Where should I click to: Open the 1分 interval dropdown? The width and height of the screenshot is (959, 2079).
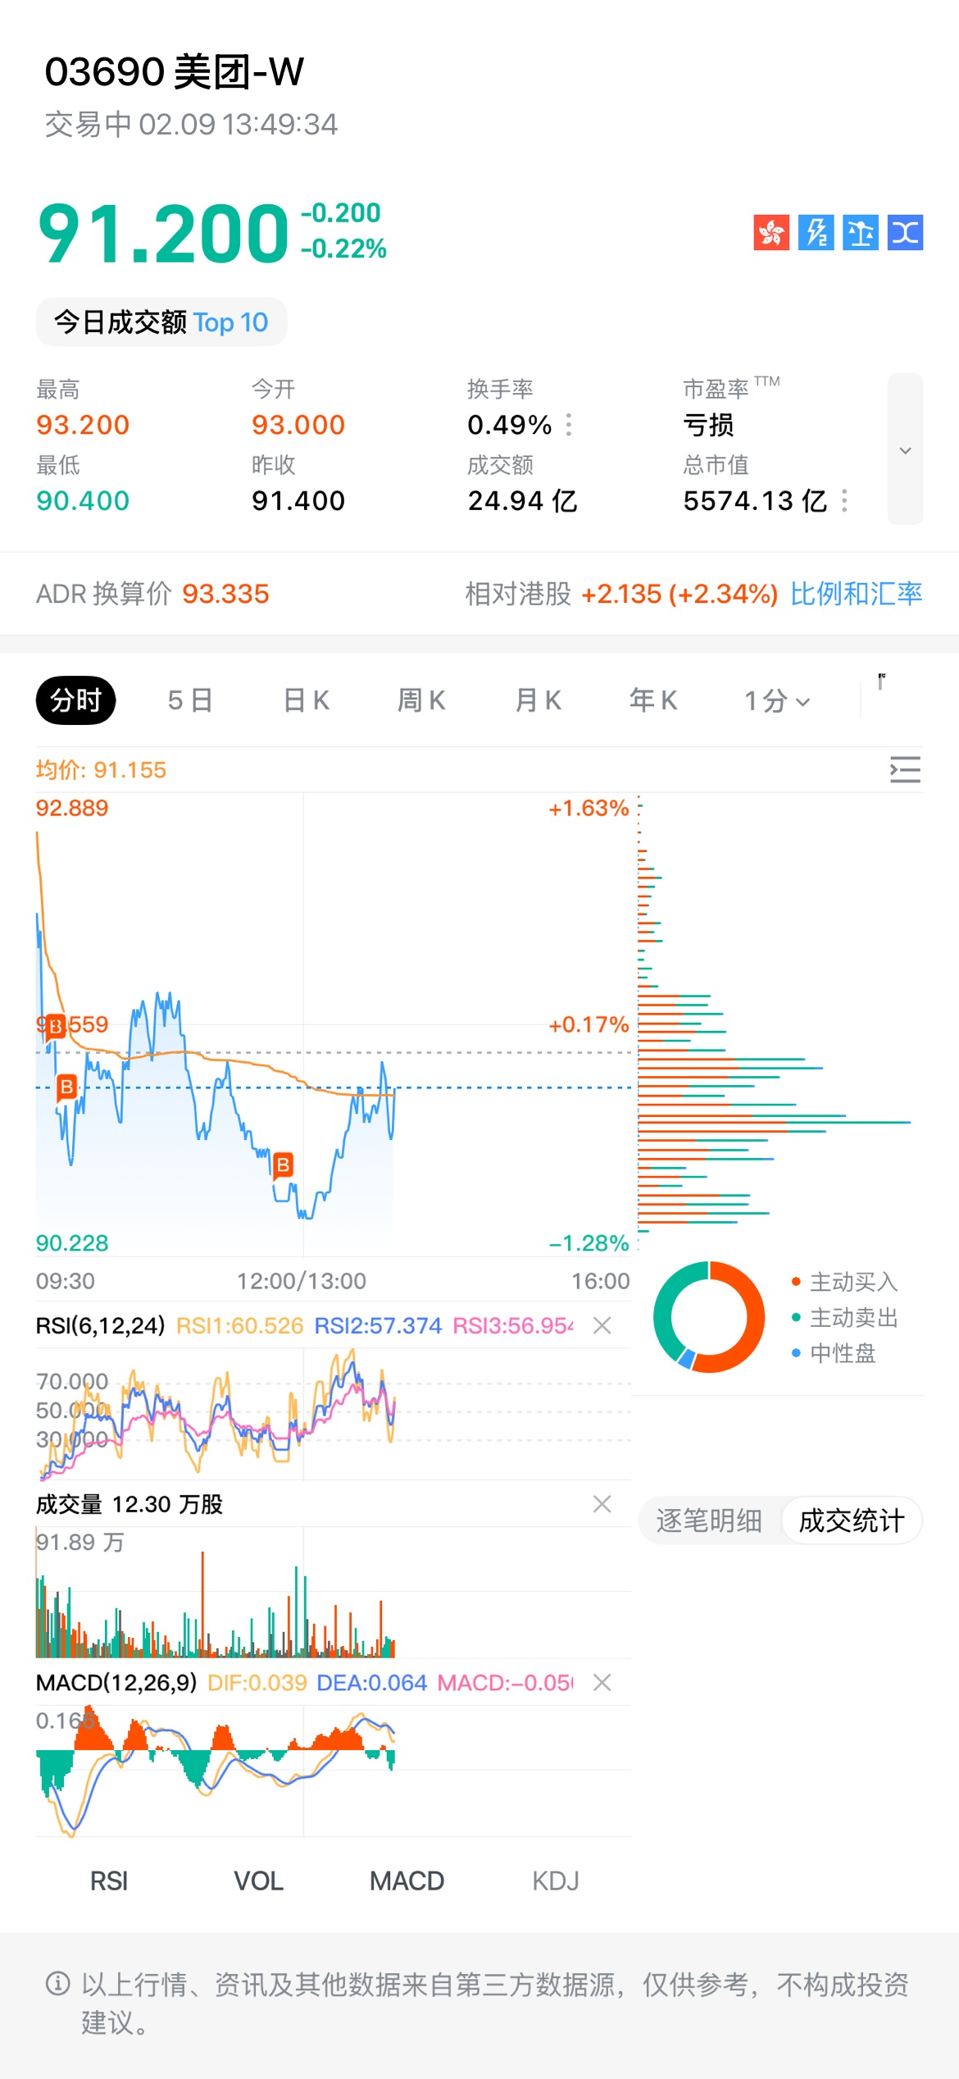777,701
